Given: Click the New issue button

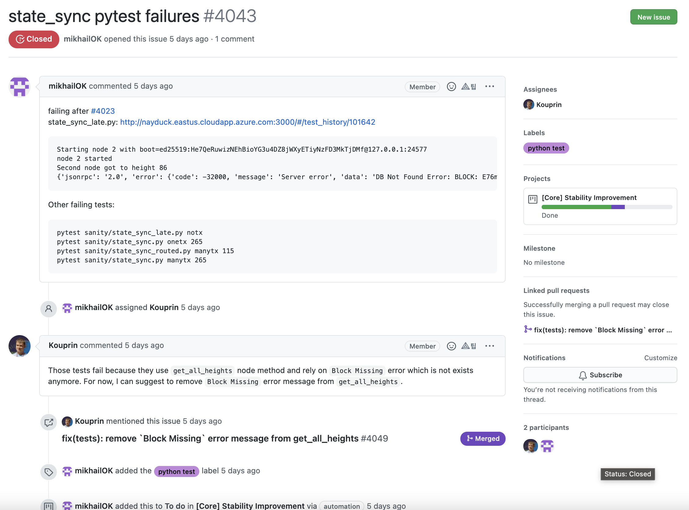Looking at the screenshot, I should pos(653,17).
